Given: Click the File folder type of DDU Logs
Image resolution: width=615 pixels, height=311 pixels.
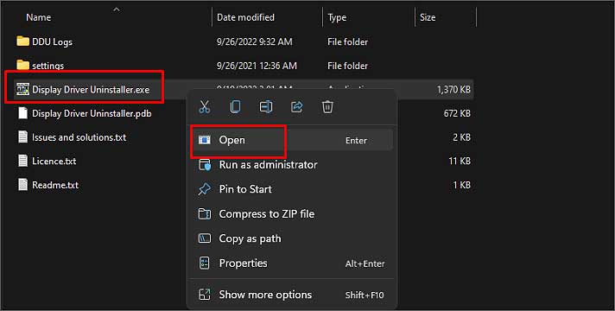Looking at the screenshot, I should point(347,41).
